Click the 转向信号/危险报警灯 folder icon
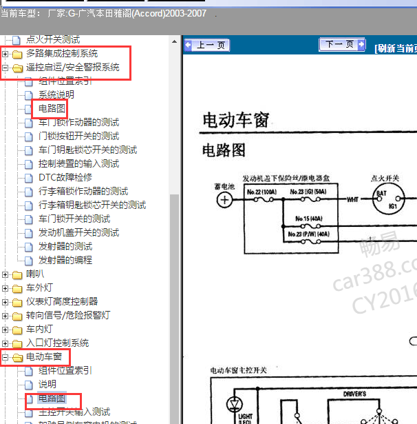 pyautogui.click(x=17, y=316)
